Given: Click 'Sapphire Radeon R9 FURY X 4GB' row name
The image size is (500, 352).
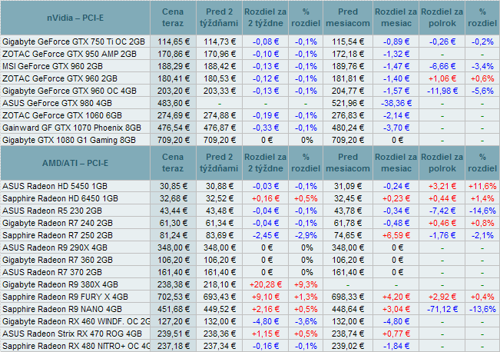Looking at the screenshot, I should coord(65,297).
